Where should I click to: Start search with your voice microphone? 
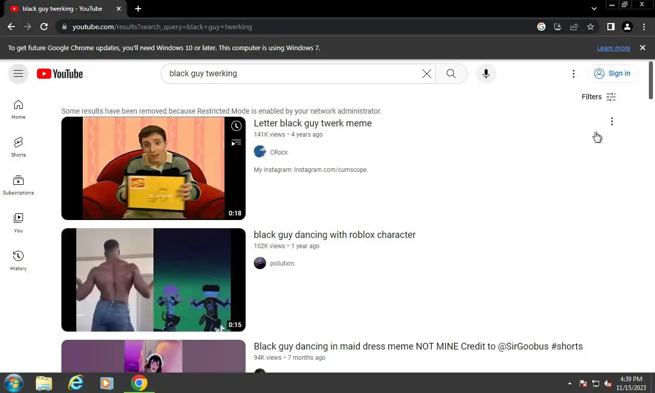click(486, 74)
